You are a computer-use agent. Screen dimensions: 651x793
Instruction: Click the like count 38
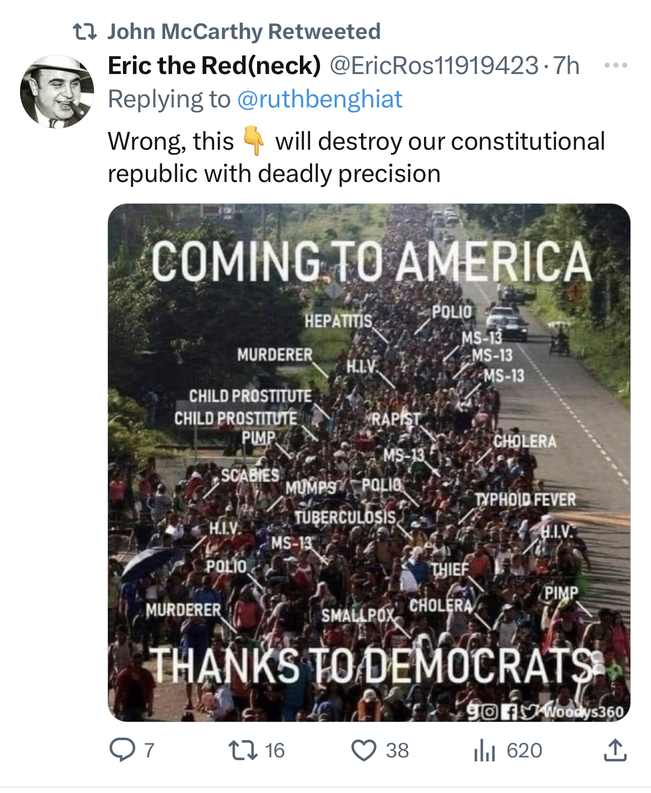pyautogui.click(x=397, y=750)
